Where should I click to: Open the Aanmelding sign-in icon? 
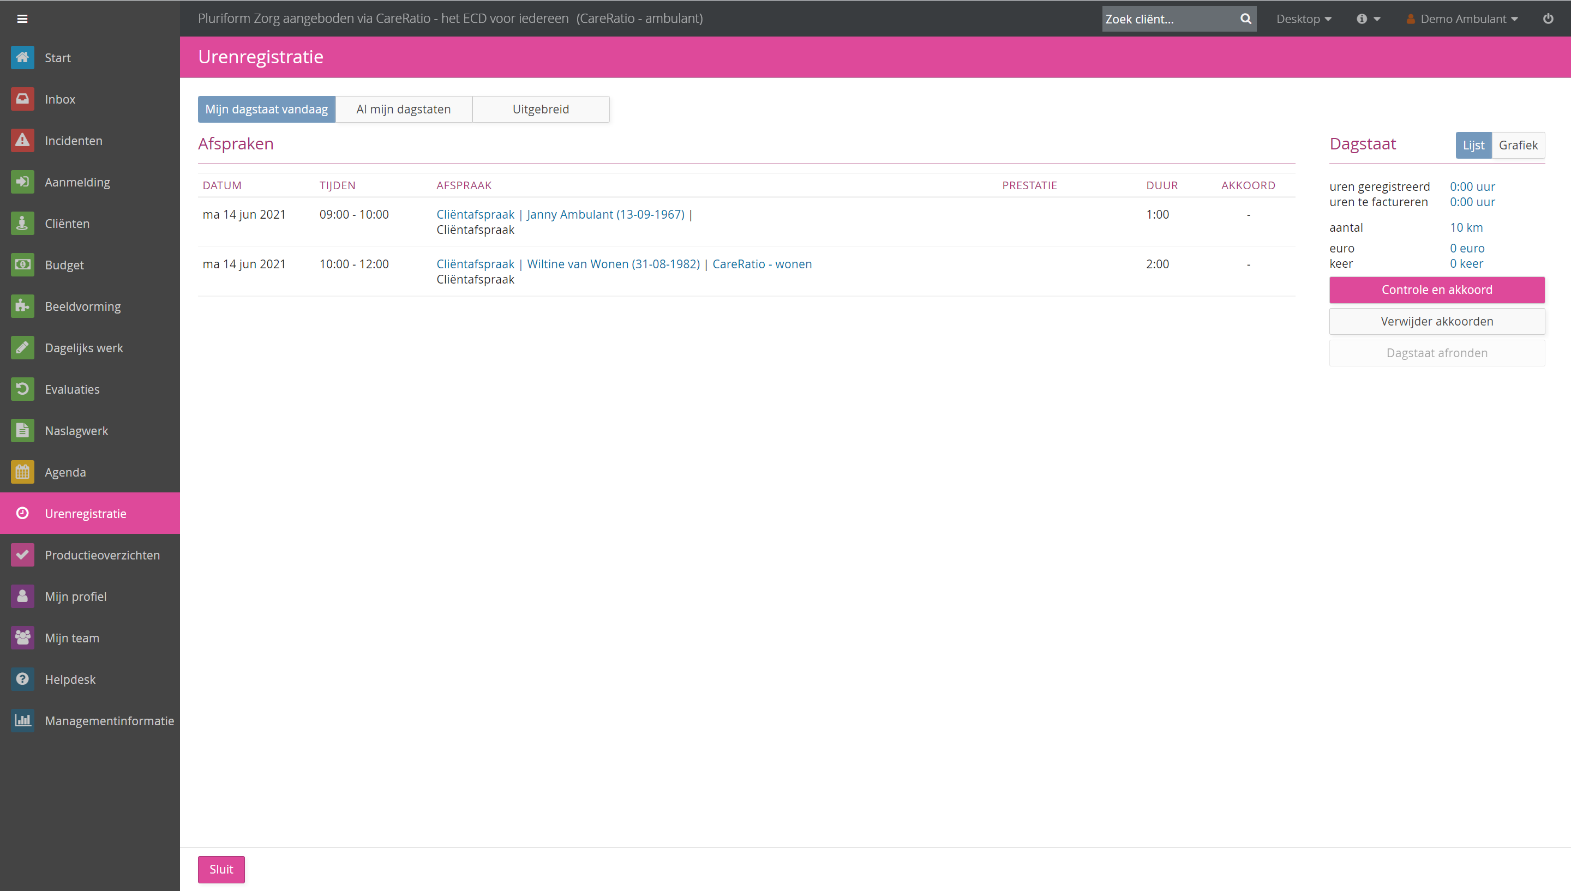pos(23,182)
